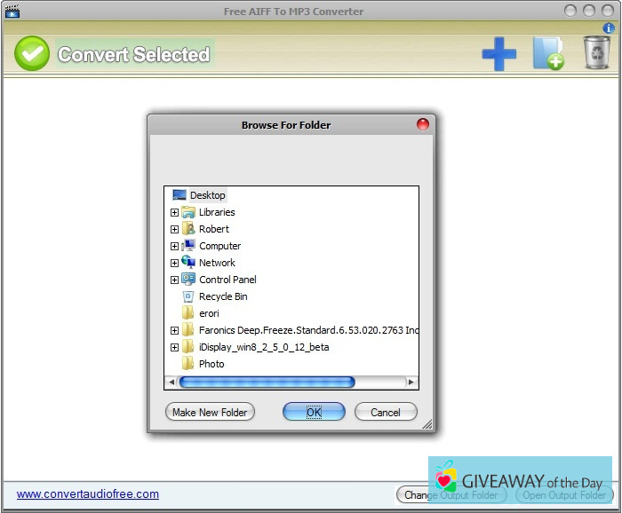Expand the Computer node
The width and height of the screenshot is (622, 513).
pos(174,247)
